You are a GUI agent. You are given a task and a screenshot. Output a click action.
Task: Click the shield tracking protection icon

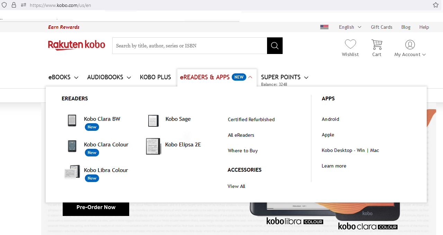point(4,5)
